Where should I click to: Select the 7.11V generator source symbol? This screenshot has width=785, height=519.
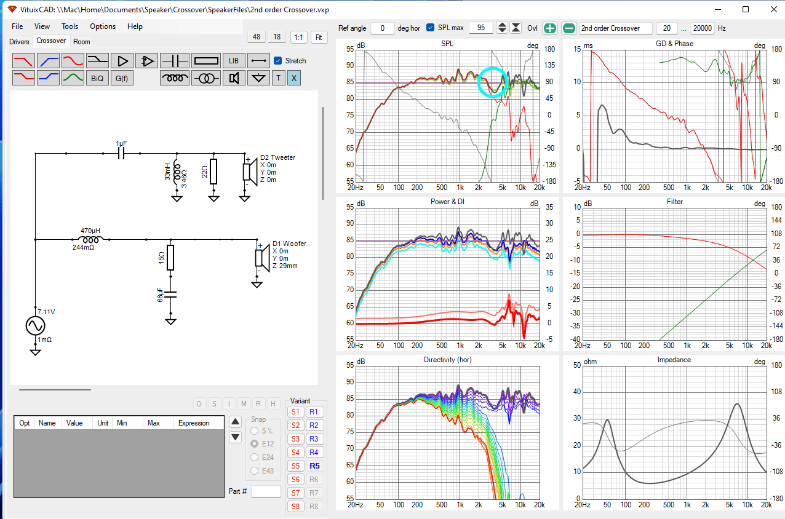tap(35, 326)
